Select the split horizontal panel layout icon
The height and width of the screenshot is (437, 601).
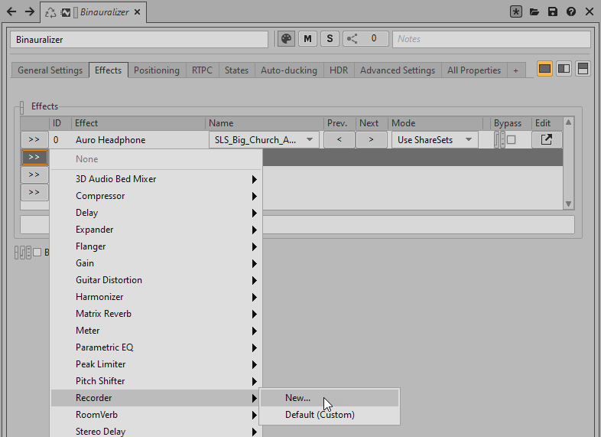tap(583, 70)
